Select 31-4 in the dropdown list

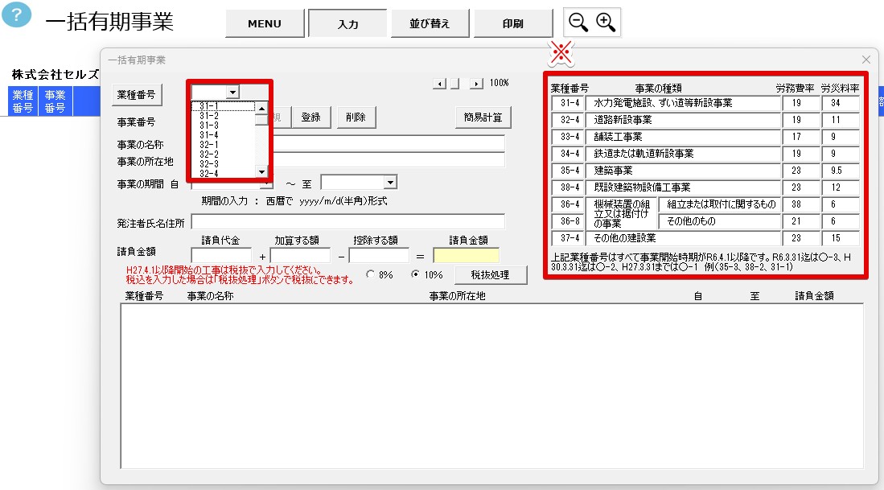pos(223,134)
